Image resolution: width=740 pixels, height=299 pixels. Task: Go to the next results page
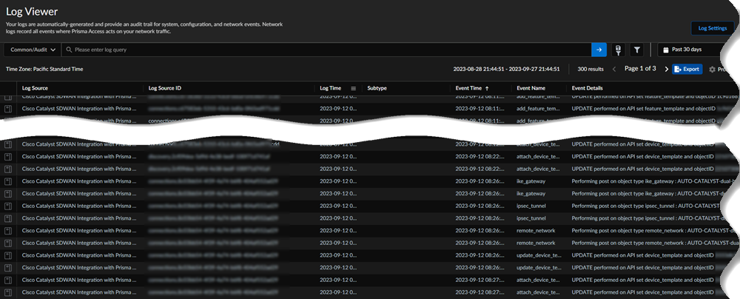tap(666, 69)
